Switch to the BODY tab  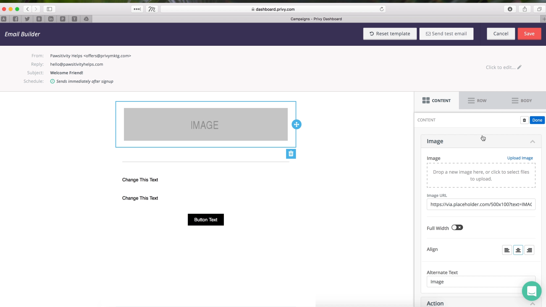tap(522, 101)
